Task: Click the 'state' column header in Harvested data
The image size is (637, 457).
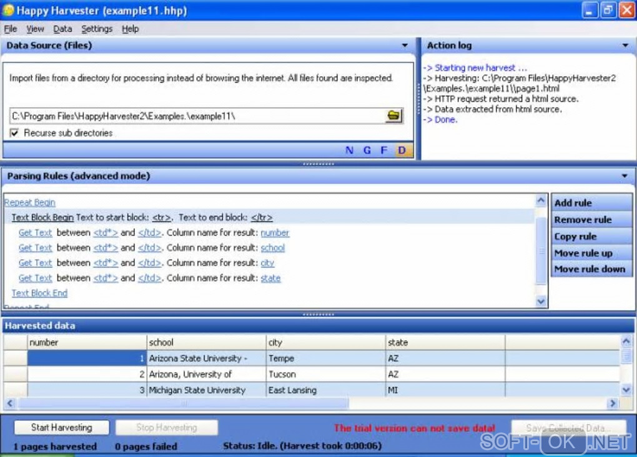Action: pyautogui.click(x=445, y=343)
